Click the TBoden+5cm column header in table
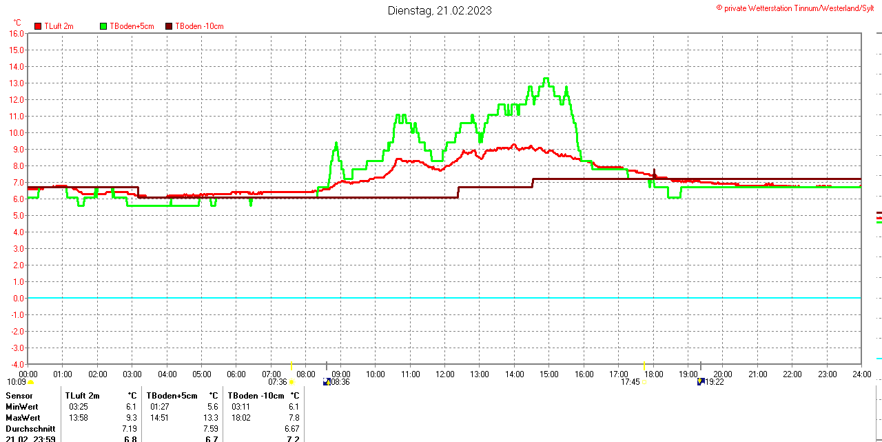The height and width of the screenshot is (442, 882). tap(171, 396)
